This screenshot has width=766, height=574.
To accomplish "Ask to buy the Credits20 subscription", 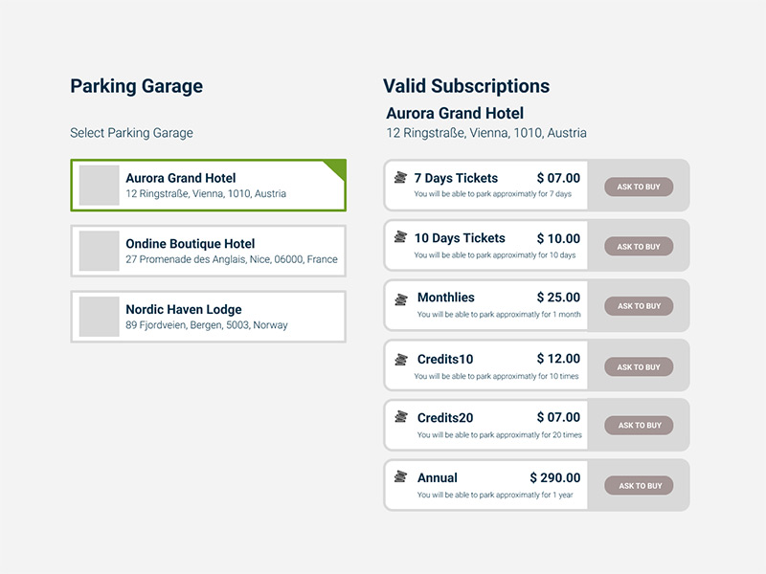I will 639,426.
